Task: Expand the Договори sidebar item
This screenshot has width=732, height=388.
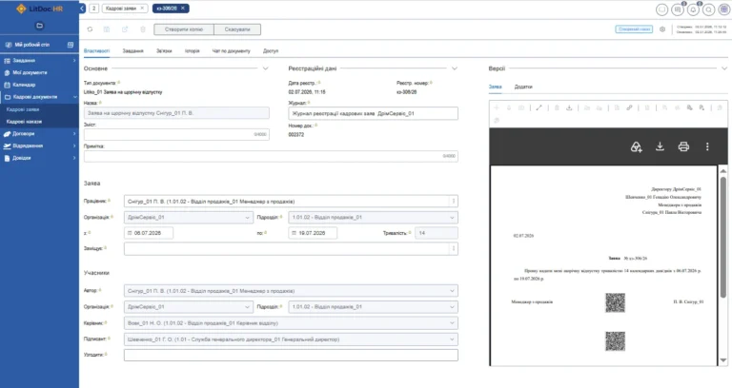Action: coord(39,134)
